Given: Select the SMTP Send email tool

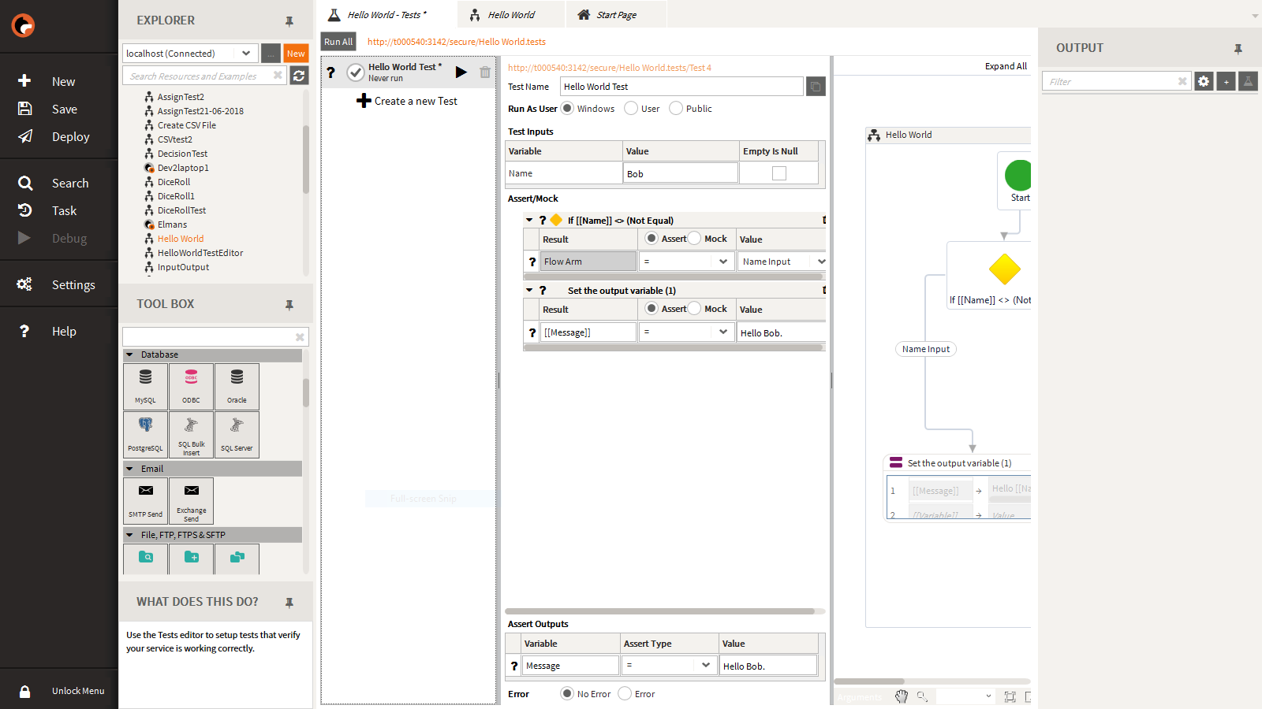Looking at the screenshot, I should click(x=145, y=499).
